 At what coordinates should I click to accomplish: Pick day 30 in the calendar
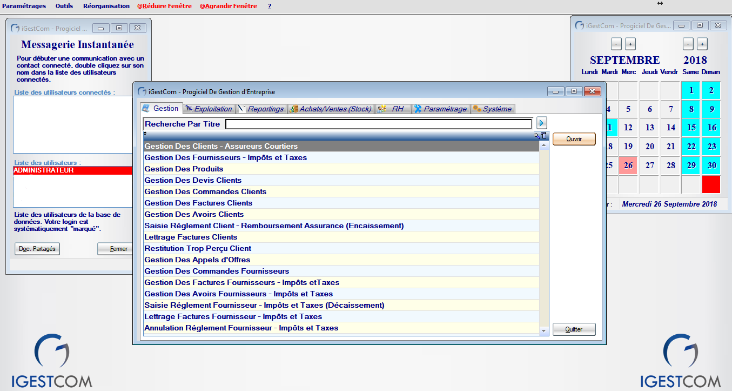[x=711, y=165]
